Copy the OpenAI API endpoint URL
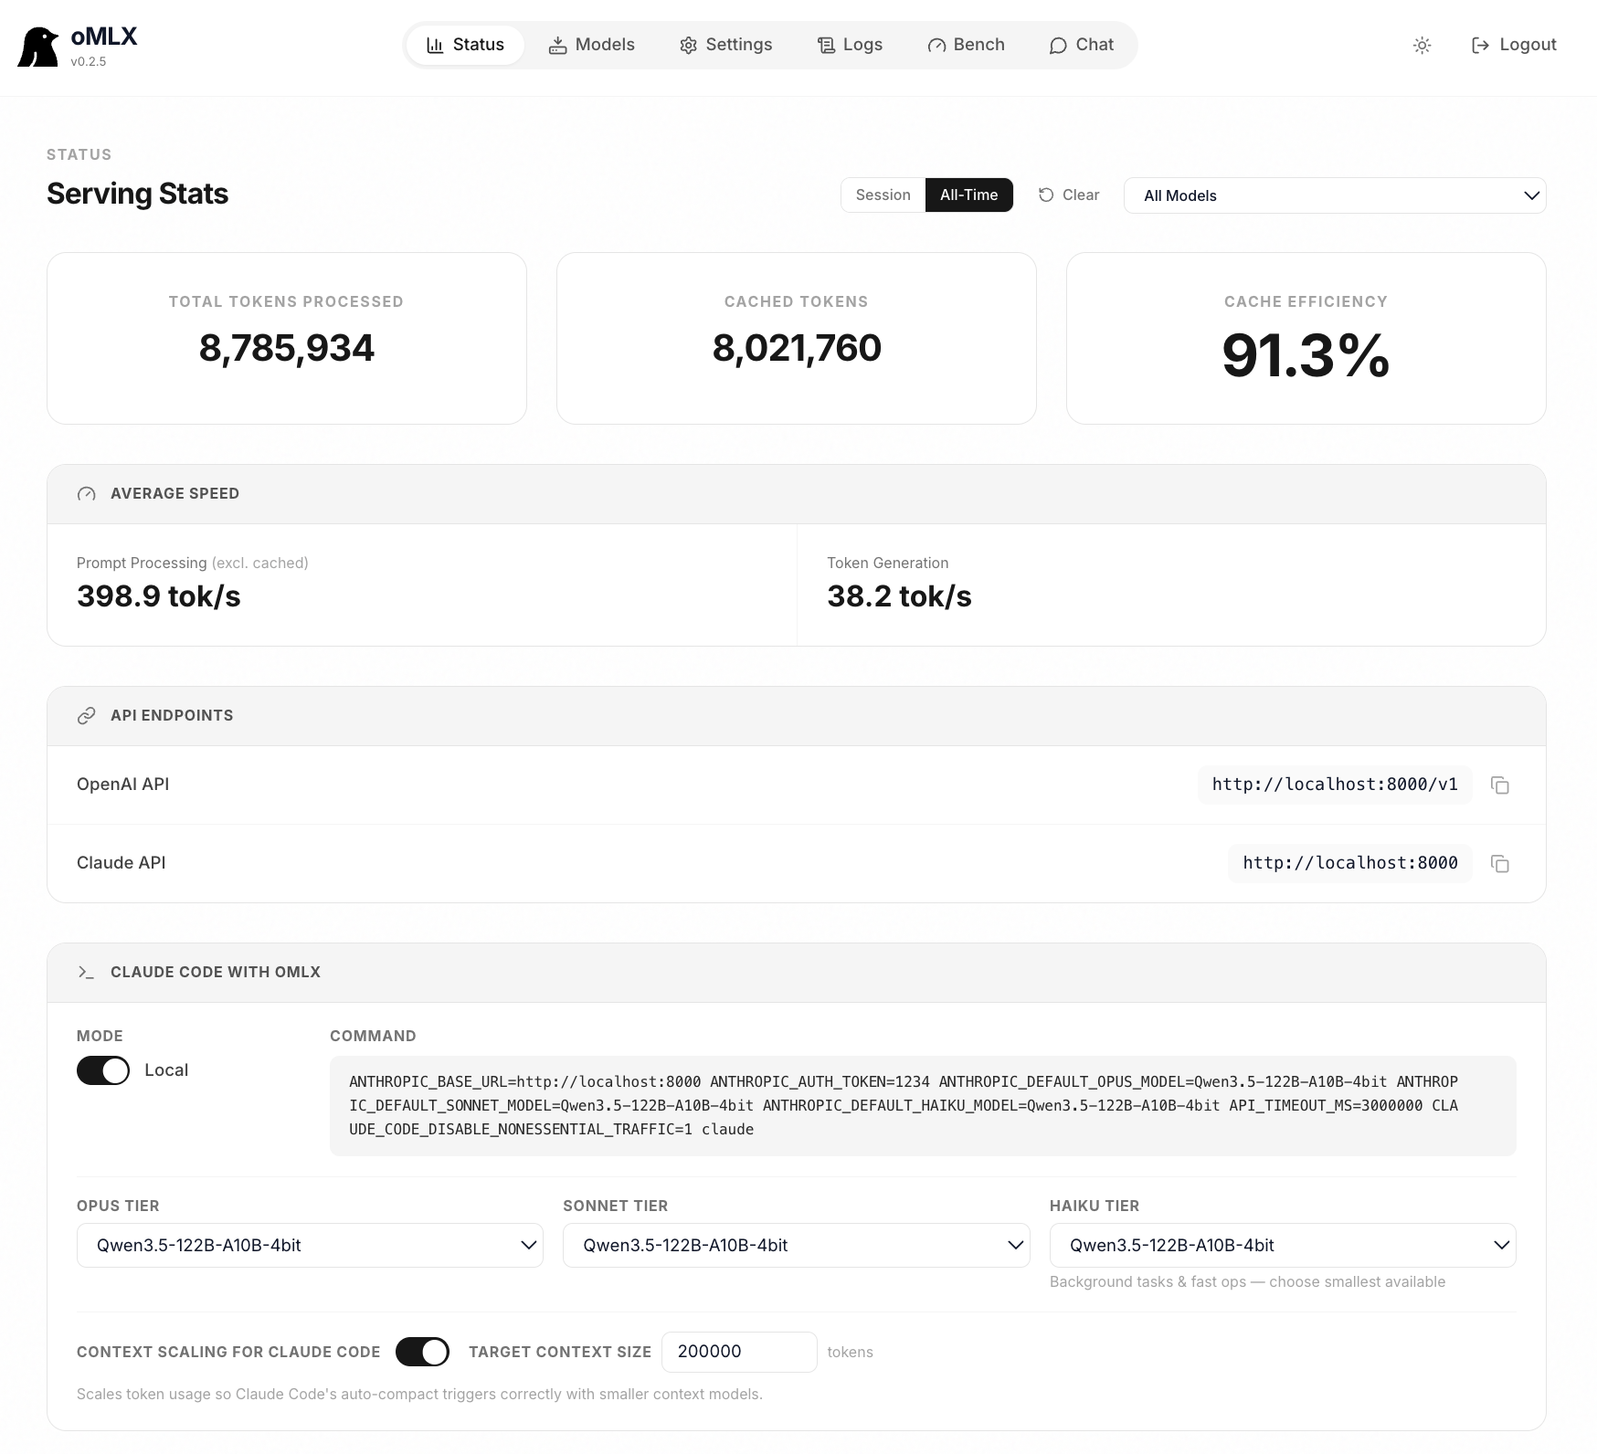Image resolution: width=1597 pixels, height=1454 pixels. (1500, 785)
